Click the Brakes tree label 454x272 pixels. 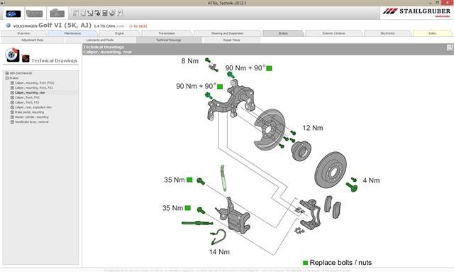pyautogui.click(x=14, y=78)
